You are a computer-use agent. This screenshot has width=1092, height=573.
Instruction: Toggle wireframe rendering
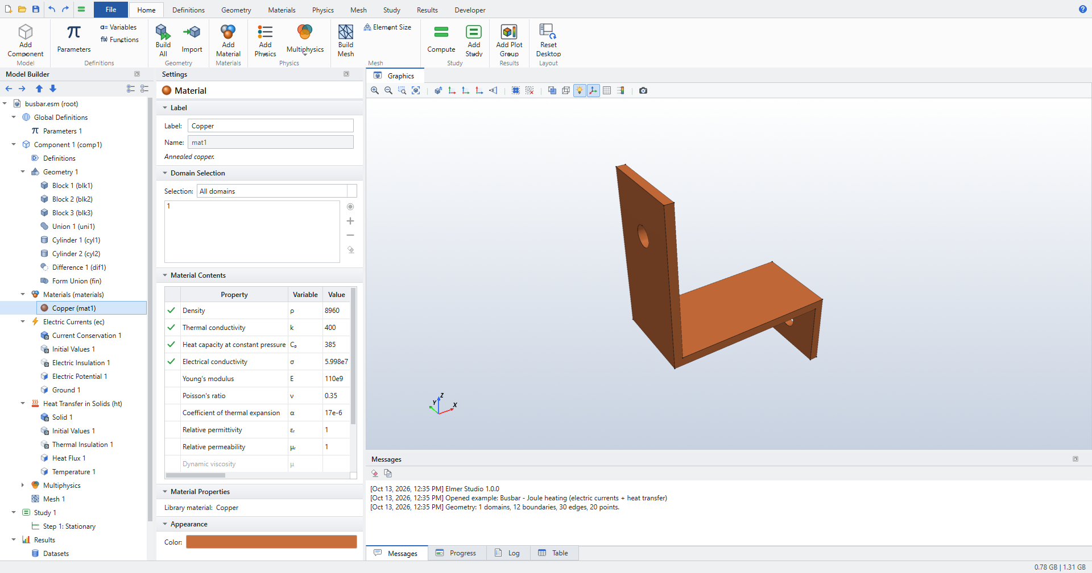(566, 90)
